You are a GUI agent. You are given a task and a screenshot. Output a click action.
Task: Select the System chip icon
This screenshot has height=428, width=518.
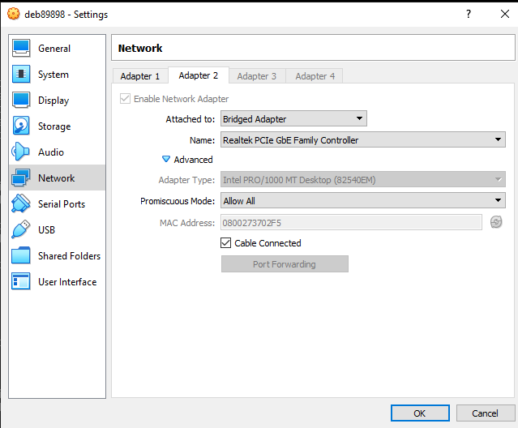pyautogui.click(x=21, y=74)
